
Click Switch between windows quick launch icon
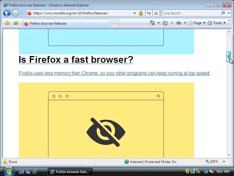[28, 172]
